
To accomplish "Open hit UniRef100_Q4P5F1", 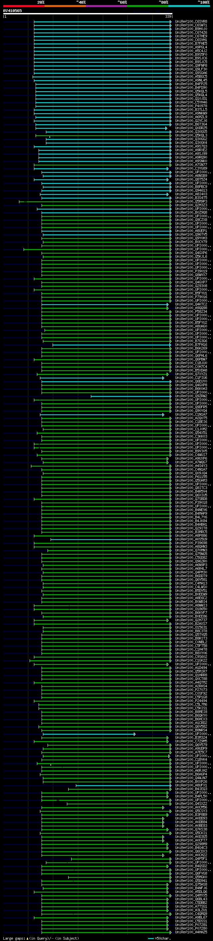I will 191,859.
